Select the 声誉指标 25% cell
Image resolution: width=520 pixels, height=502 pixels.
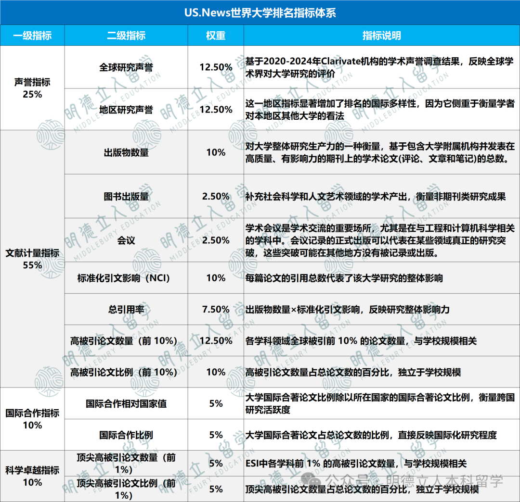click(x=32, y=88)
